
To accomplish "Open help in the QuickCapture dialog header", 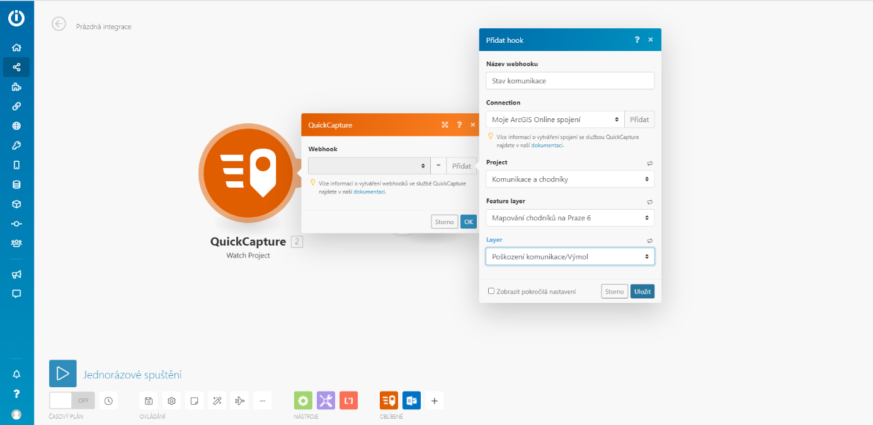I will (x=459, y=125).
